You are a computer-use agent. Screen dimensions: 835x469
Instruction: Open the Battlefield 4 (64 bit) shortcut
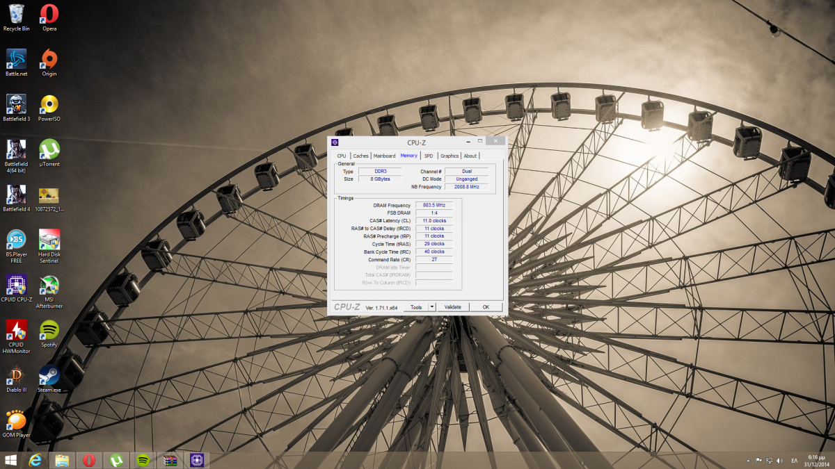coord(16,156)
